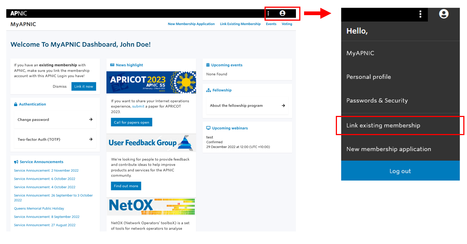Click the user account profile icon
467x244 pixels.
point(282,13)
